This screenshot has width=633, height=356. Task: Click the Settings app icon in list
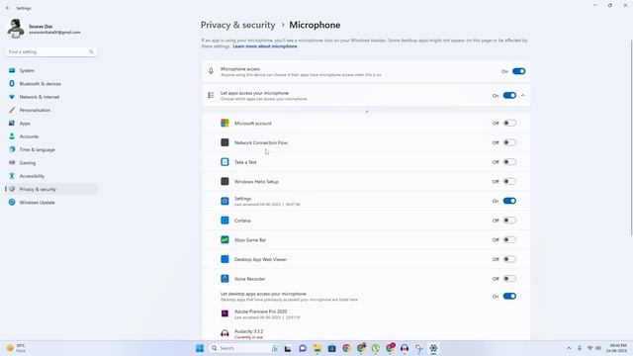(x=225, y=201)
